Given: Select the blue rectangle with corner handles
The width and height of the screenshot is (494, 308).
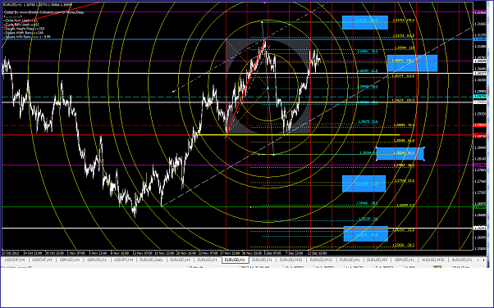Looking at the screenshot, I should (x=400, y=153).
